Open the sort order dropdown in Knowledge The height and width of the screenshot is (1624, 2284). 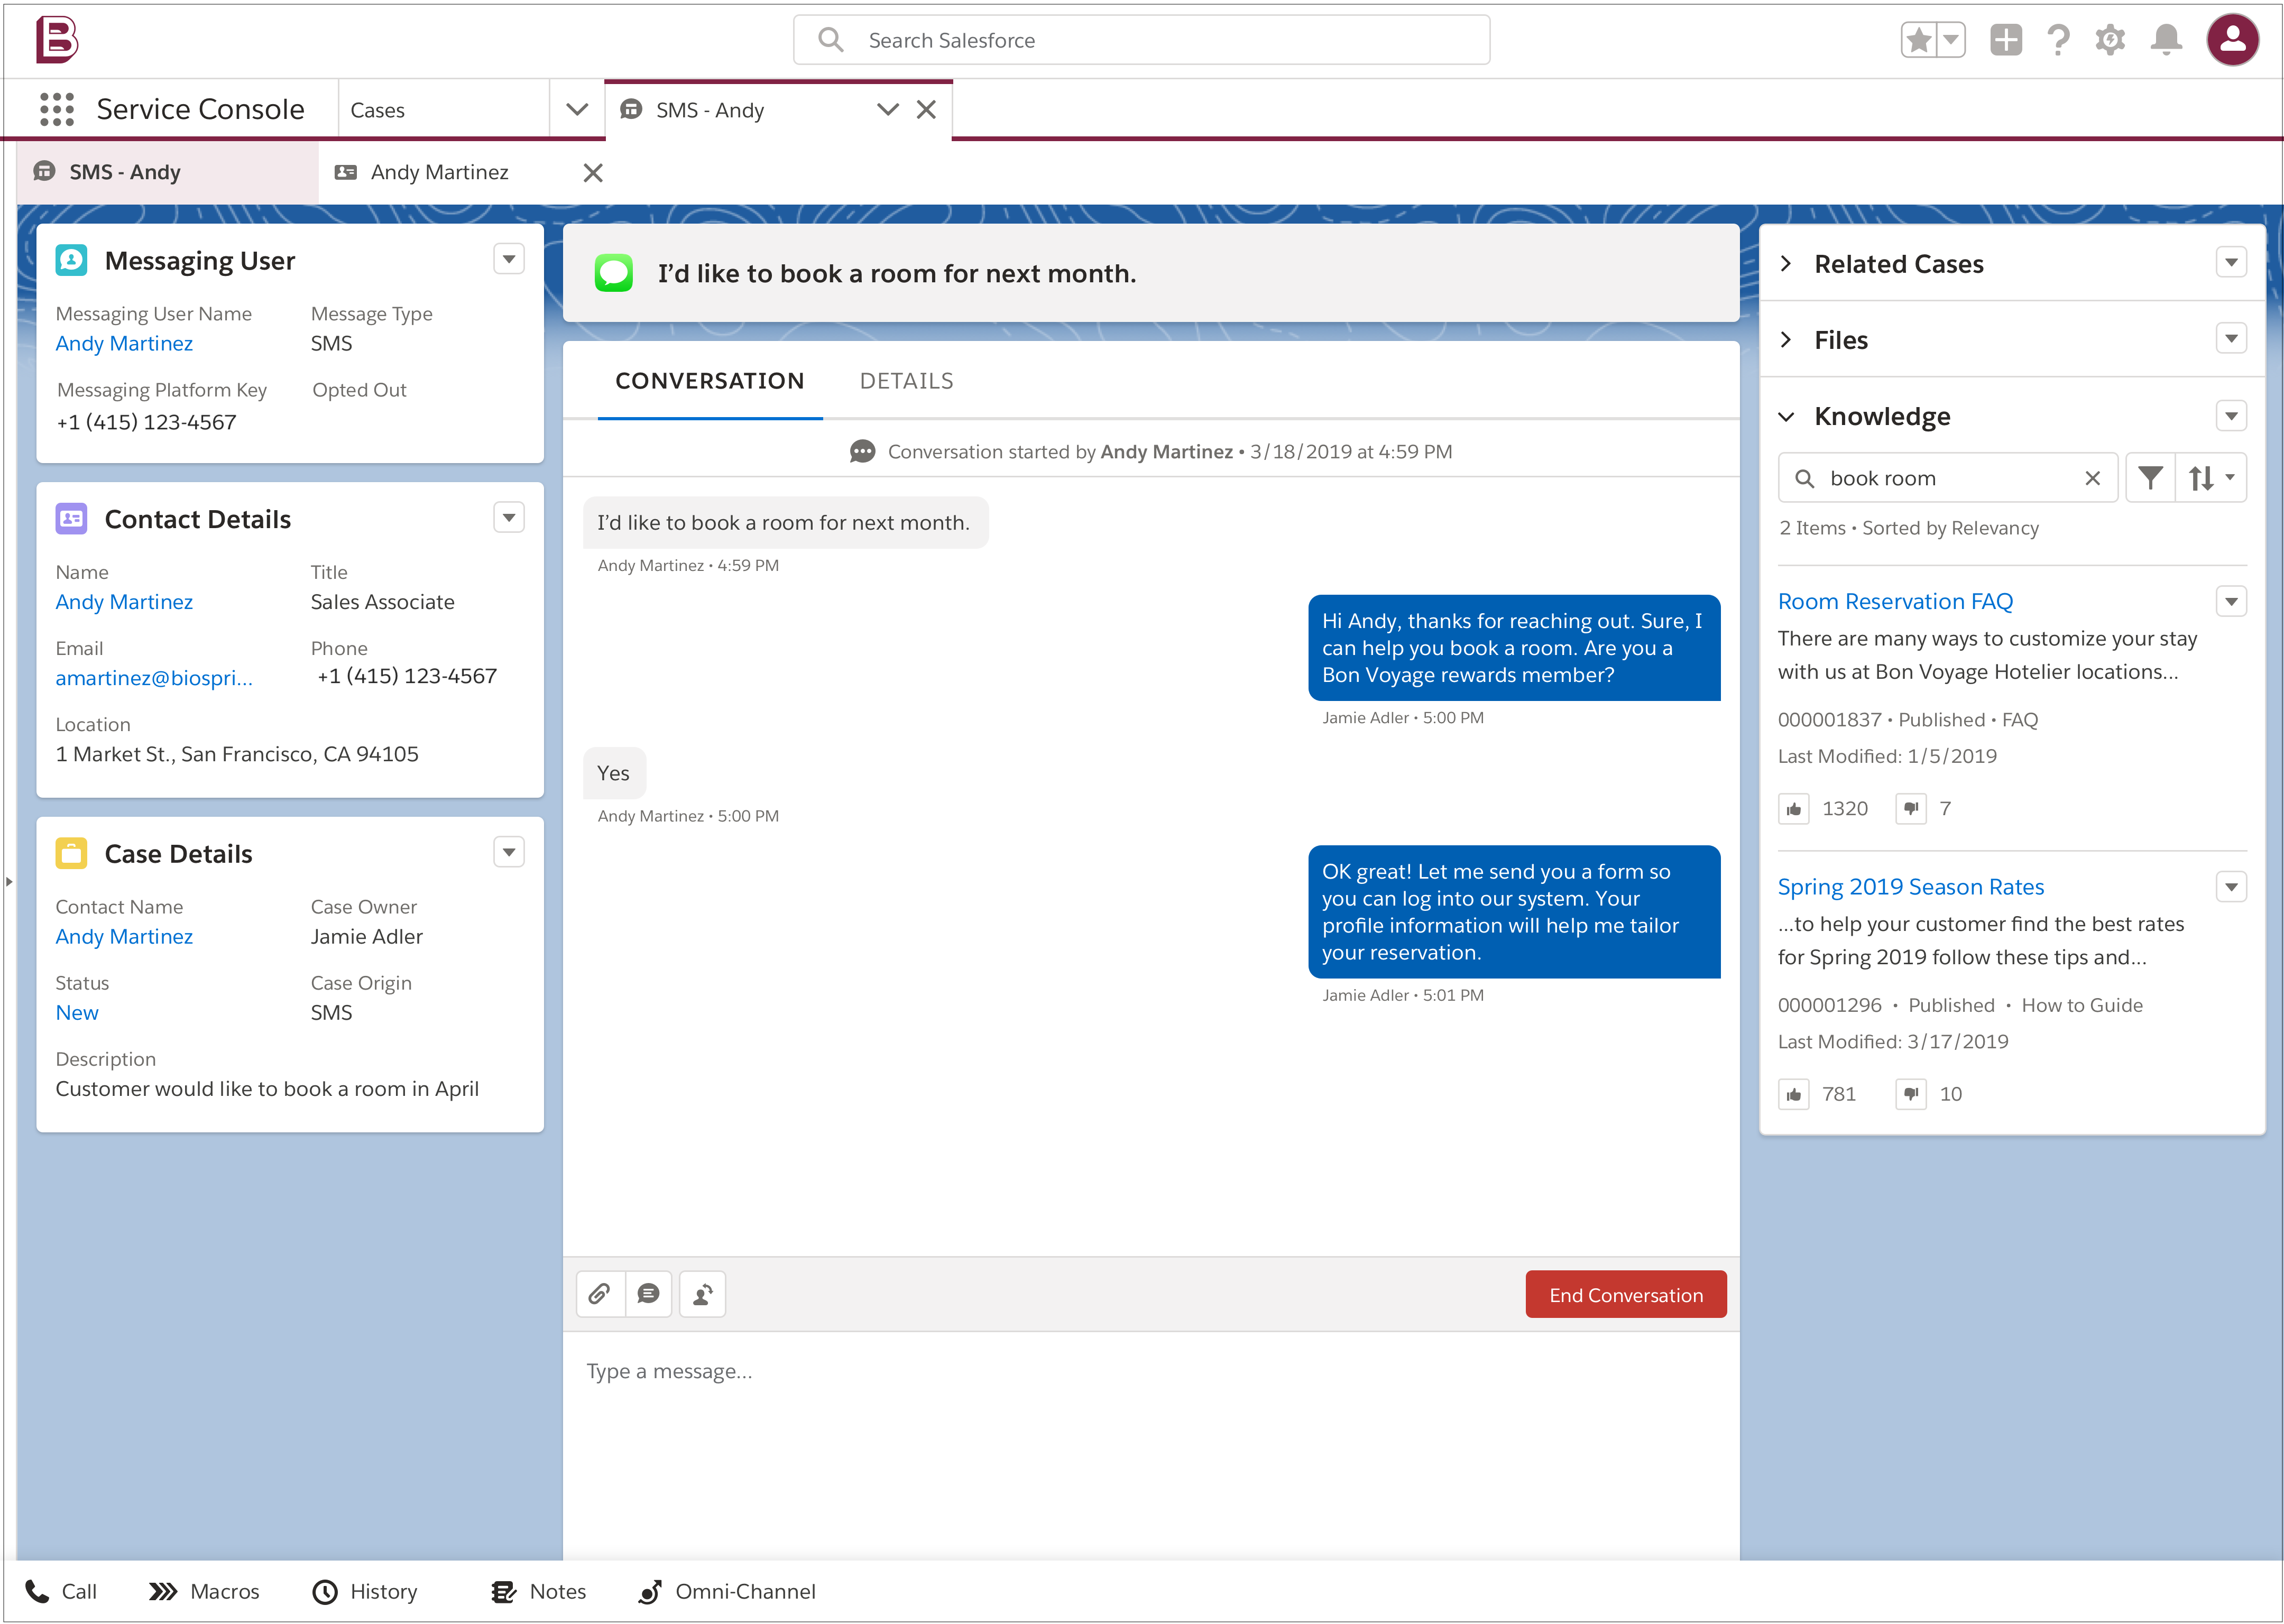(x=2210, y=477)
